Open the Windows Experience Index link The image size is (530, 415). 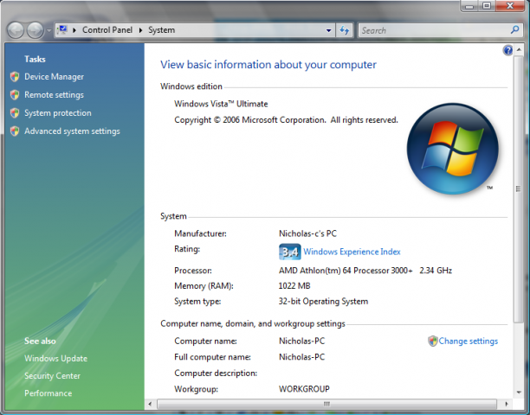click(x=352, y=252)
